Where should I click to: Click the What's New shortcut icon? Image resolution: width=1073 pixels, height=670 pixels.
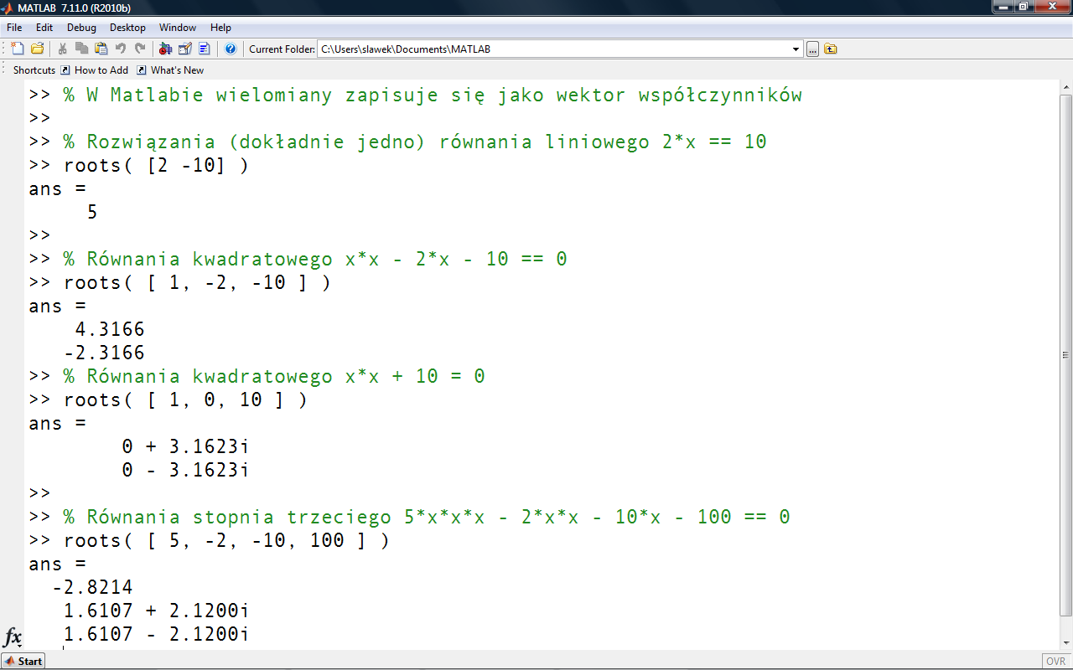tap(142, 70)
